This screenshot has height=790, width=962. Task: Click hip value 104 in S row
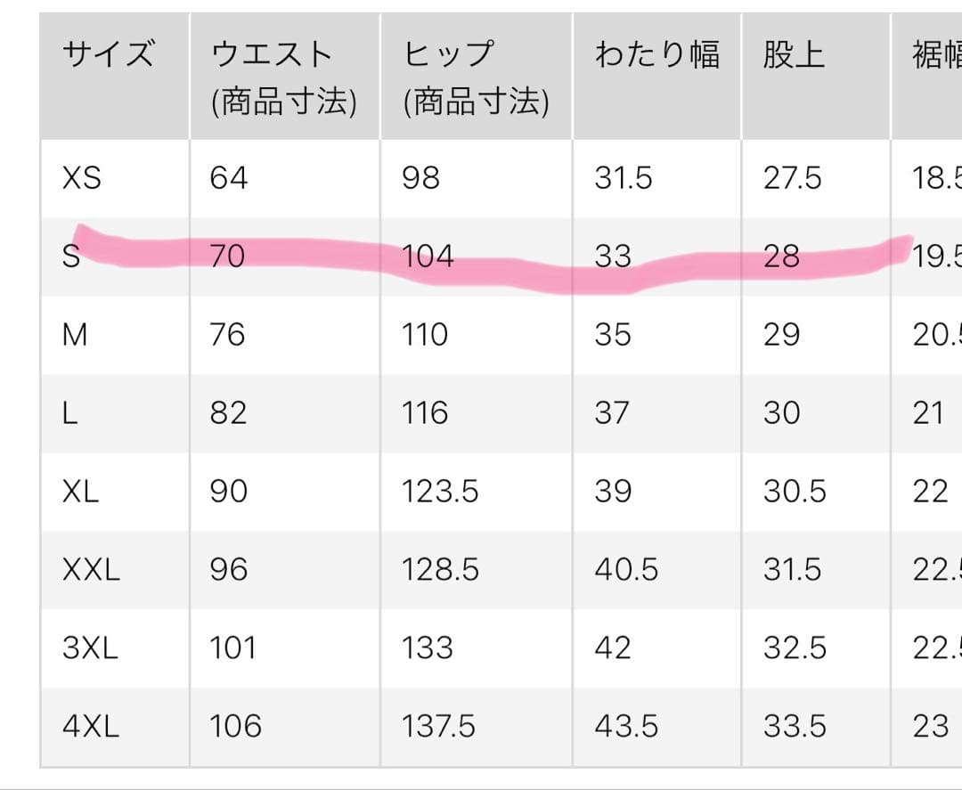click(x=428, y=256)
